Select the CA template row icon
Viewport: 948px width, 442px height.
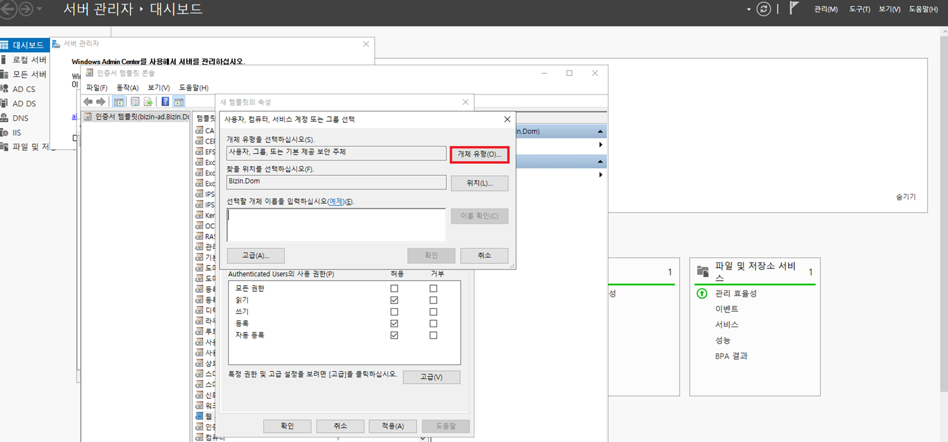200,130
